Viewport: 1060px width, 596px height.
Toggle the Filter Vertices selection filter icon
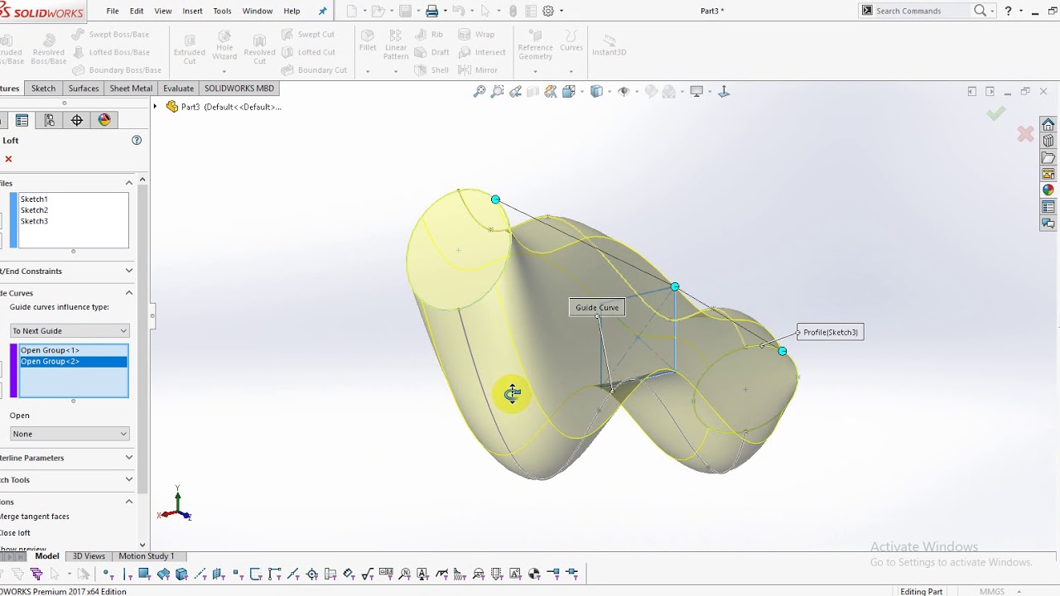[108, 574]
